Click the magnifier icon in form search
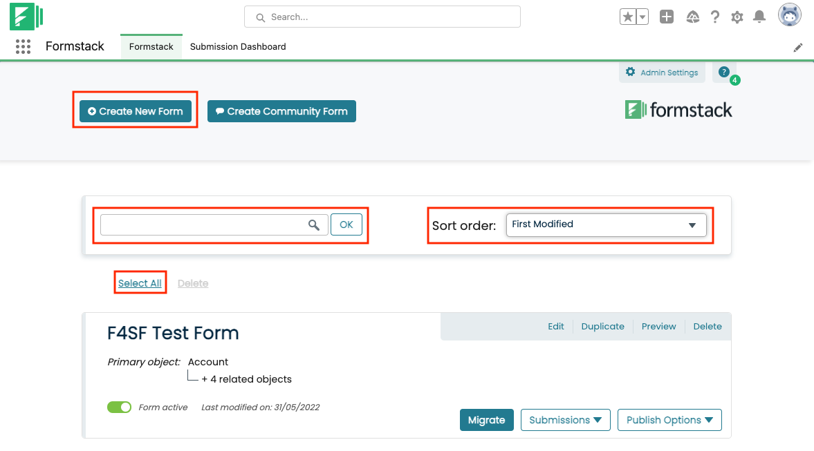This screenshot has height=451, width=814. coord(314,224)
